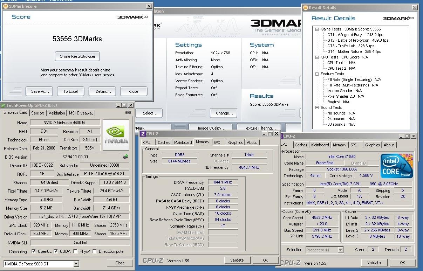Click the Image Quality... button
The height and width of the screenshot is (271, 423).
(x=211, y=128)
